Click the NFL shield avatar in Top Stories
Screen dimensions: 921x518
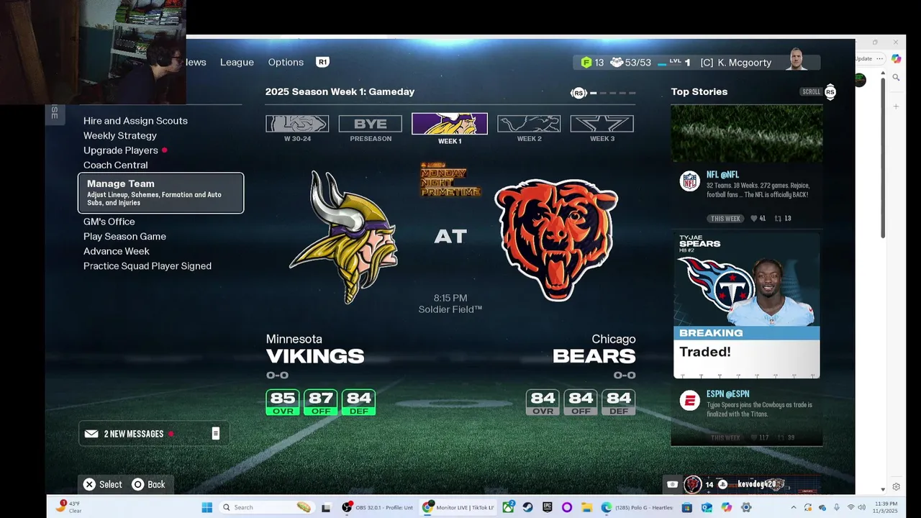[689, 181]
